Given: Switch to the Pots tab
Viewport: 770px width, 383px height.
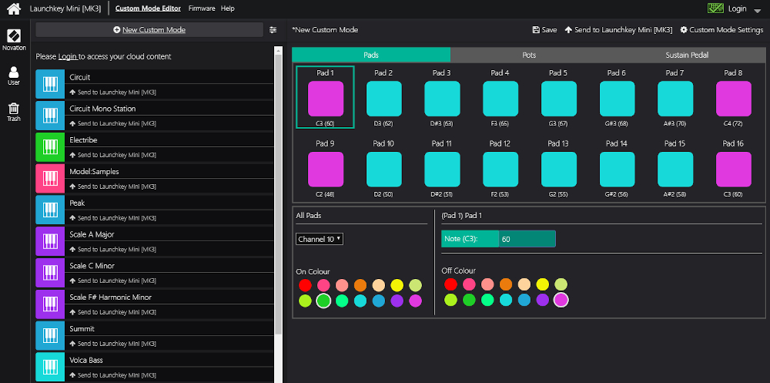Looking at the screenshot, I should (529, 55).
